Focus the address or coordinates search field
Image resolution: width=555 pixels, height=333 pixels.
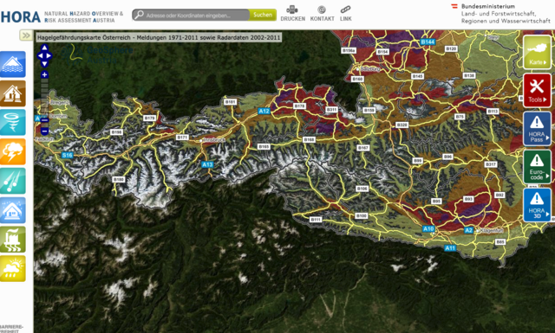point(197,16)
